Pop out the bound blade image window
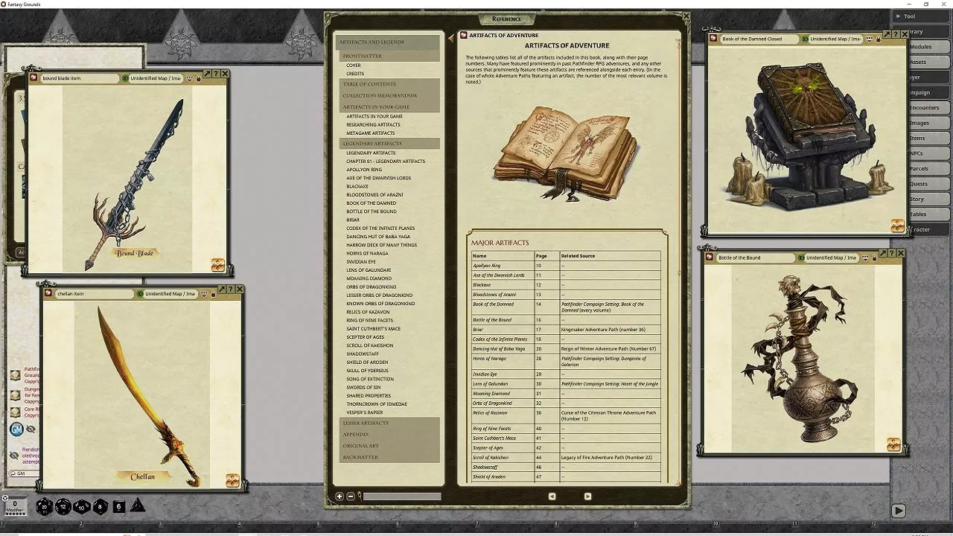 click(207, 74)
